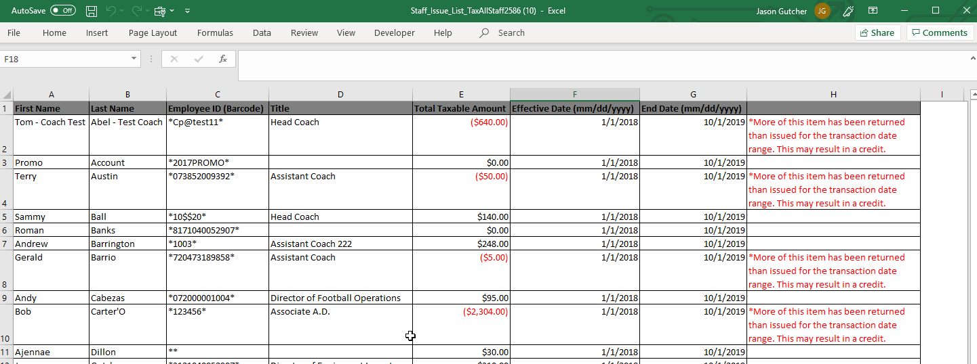Switch to the Insert tab
The width and height of the screenshot is (977, 364).
click(97, 32)
